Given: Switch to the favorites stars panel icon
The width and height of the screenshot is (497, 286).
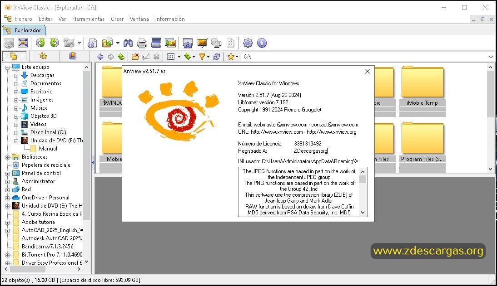Looking at the screenshot, I should pos(43,56).
